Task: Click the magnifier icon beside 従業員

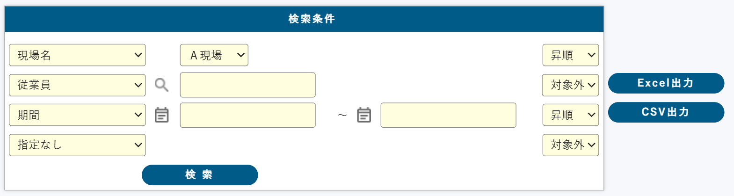Action: click(x=161, y=85)
